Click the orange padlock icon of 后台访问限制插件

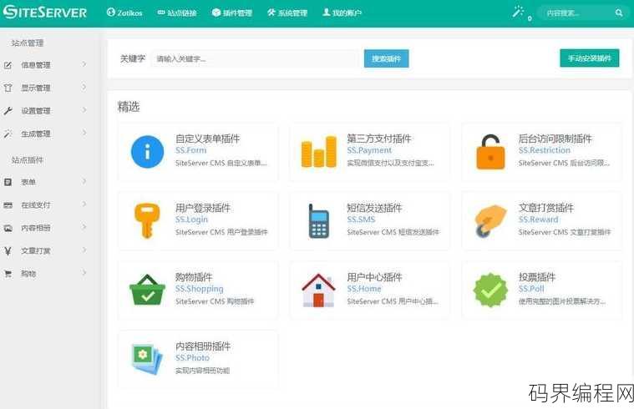490,152
